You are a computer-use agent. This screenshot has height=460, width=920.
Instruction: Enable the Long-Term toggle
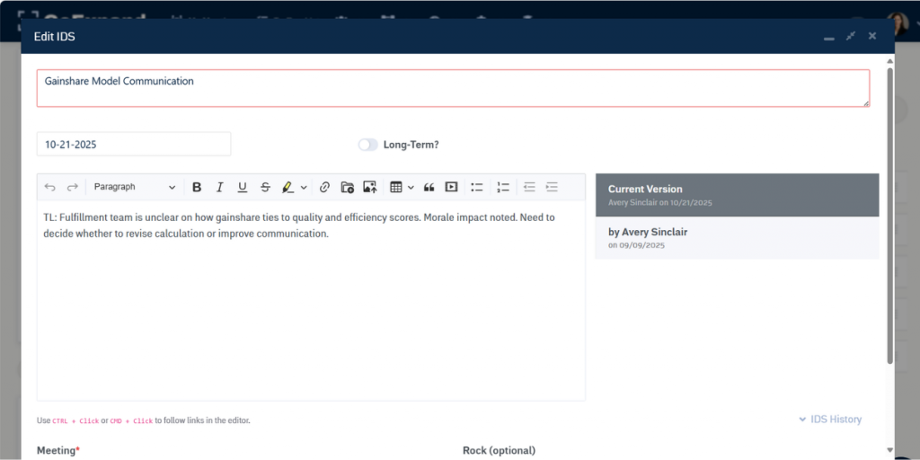point(368,145)
